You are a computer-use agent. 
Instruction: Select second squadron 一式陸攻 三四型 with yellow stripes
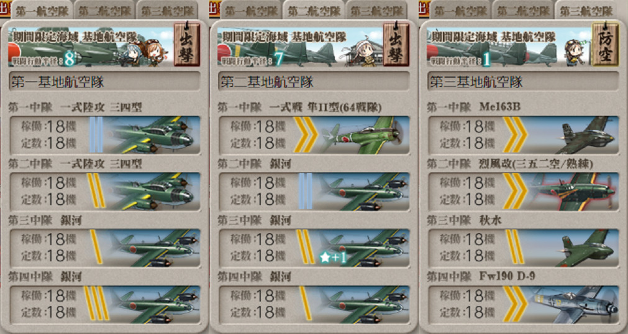[105, 192]
